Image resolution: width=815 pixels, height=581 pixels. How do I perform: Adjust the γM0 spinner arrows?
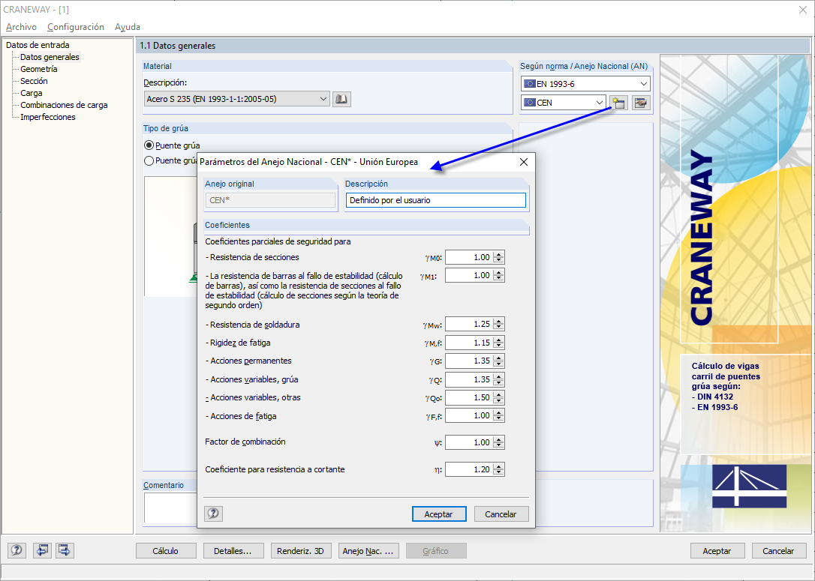[x=498, y=257]
